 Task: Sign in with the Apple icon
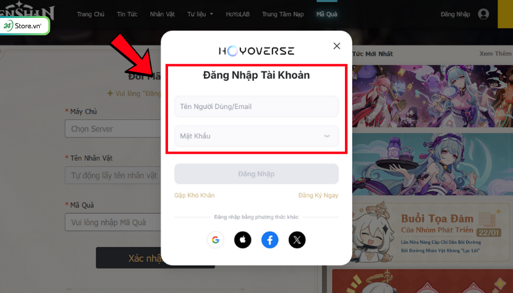pos(243,240)
